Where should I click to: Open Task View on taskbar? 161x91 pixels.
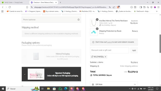42,89
